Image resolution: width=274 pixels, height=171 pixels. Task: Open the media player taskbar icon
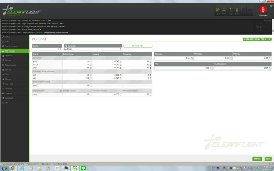coord(48,168)
